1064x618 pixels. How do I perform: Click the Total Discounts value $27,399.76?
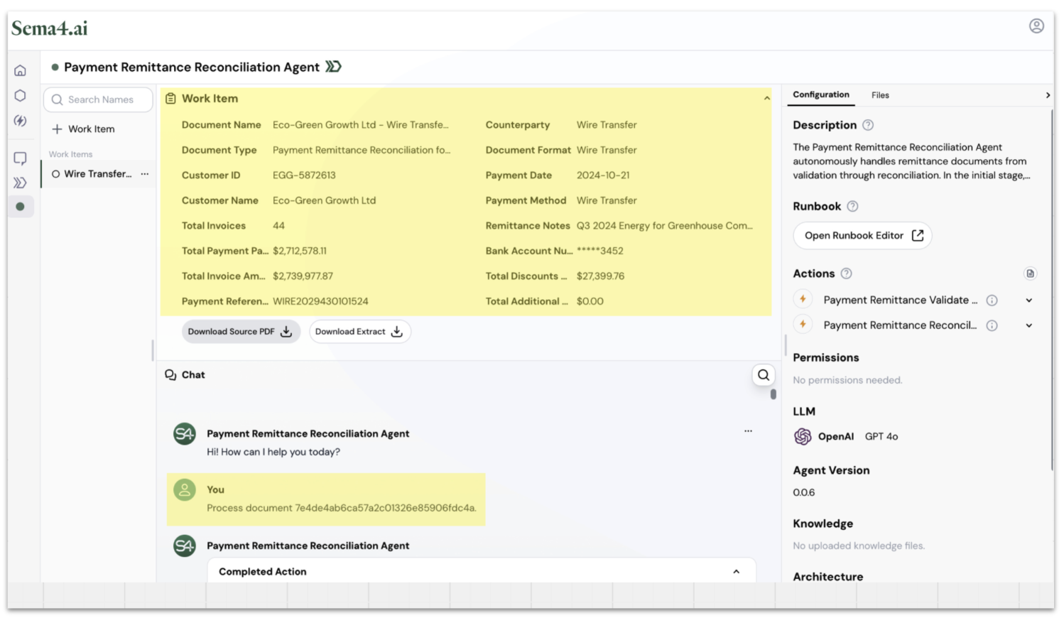pyautogui.click(x=600, y=276)
